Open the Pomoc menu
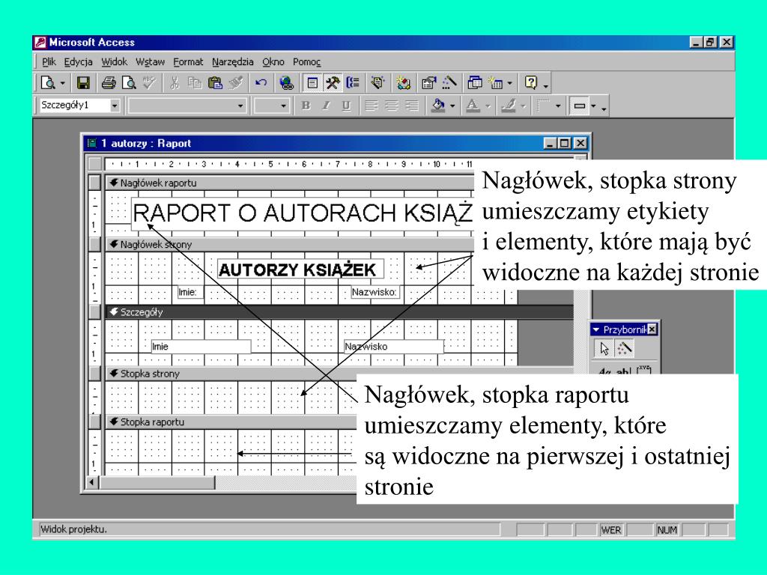This screenshot has height=575, width=767. click(x=306, y=61)
